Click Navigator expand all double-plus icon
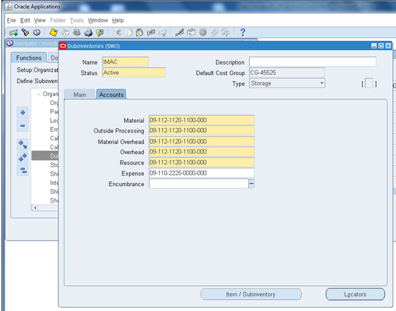The width and height of the screenshot is (396, 311). click(22, 157)
